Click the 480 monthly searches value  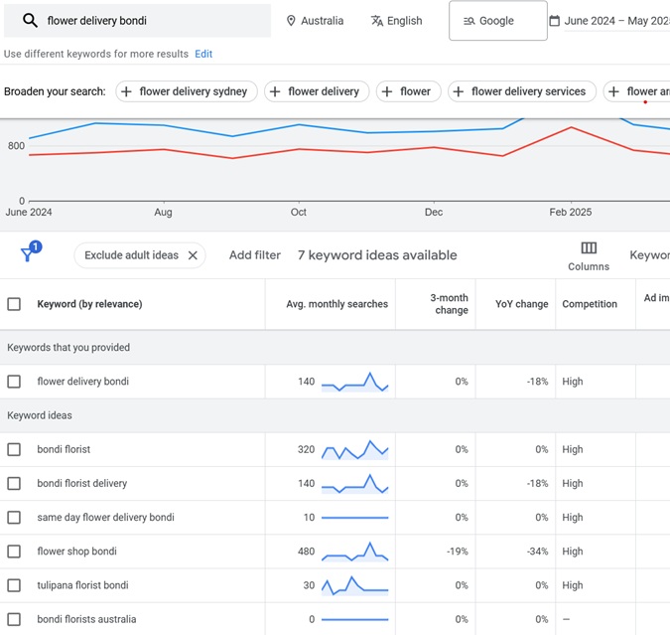(306, 552)
